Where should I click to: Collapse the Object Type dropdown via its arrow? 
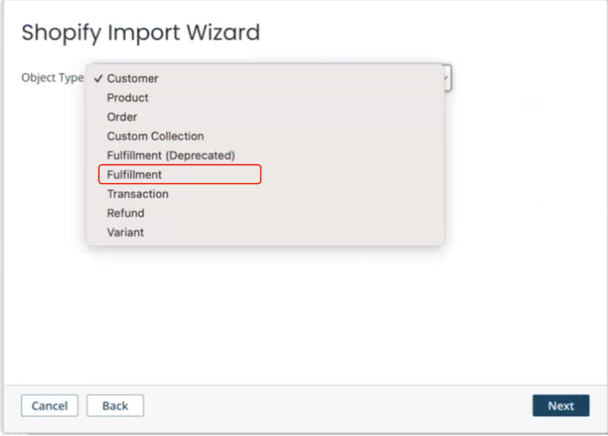coord(448,78)
